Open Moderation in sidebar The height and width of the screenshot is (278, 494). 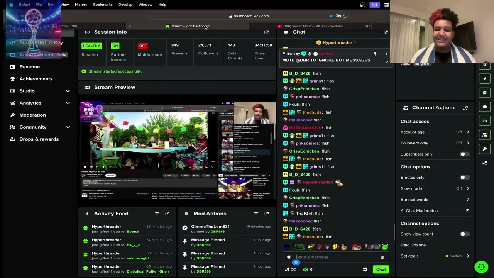point(32,115)
